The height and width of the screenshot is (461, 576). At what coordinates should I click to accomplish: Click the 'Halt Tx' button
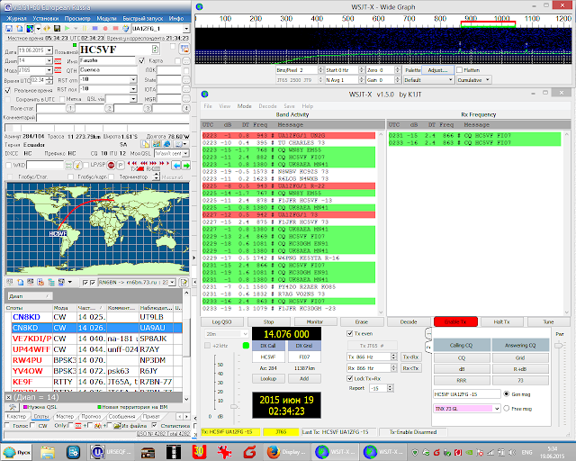coord(501,321)
